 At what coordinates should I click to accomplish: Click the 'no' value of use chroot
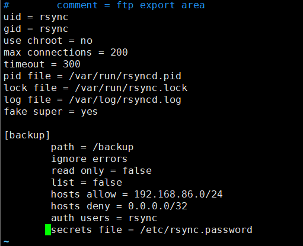point(87,41)
